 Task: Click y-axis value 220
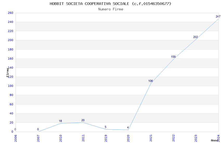(x=11, y=31)
